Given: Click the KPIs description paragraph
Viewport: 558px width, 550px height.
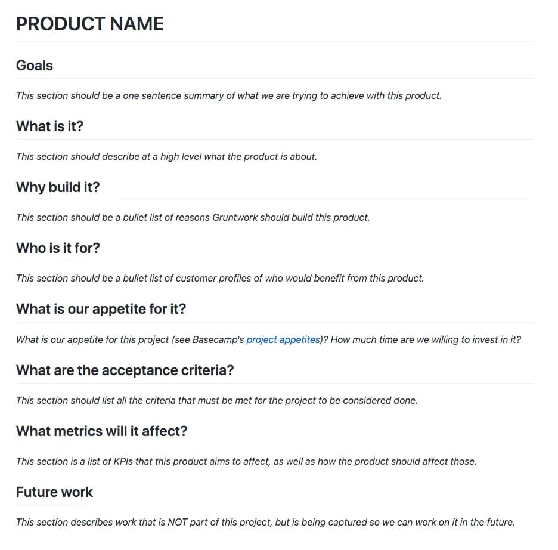Looking at the screenshot, I should click(x=246, y=461).
